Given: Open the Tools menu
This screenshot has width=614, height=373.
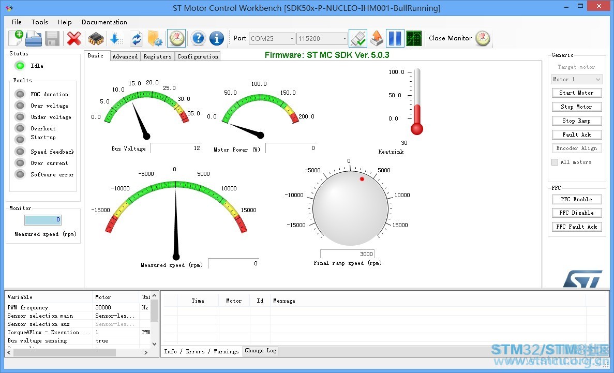Looking at the screenshot, I should [x=39, y=22].
